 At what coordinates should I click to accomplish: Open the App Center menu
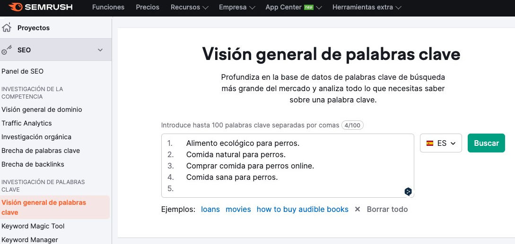tap(293, 7)
